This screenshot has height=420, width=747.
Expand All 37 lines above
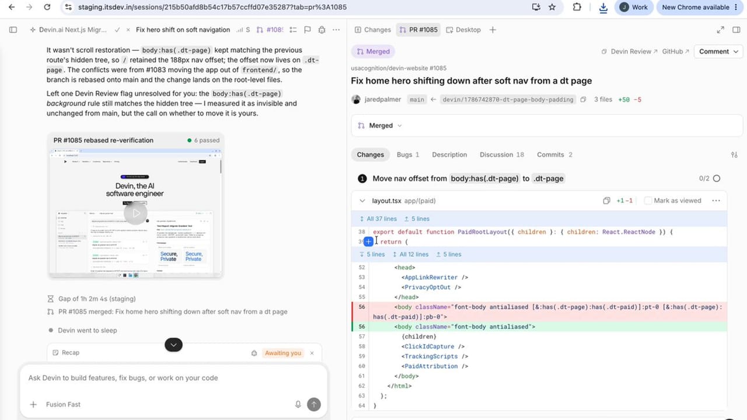pyautogui.click(x=378, y=219)
